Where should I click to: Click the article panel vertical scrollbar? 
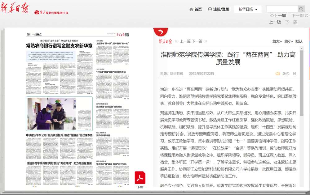302,83
